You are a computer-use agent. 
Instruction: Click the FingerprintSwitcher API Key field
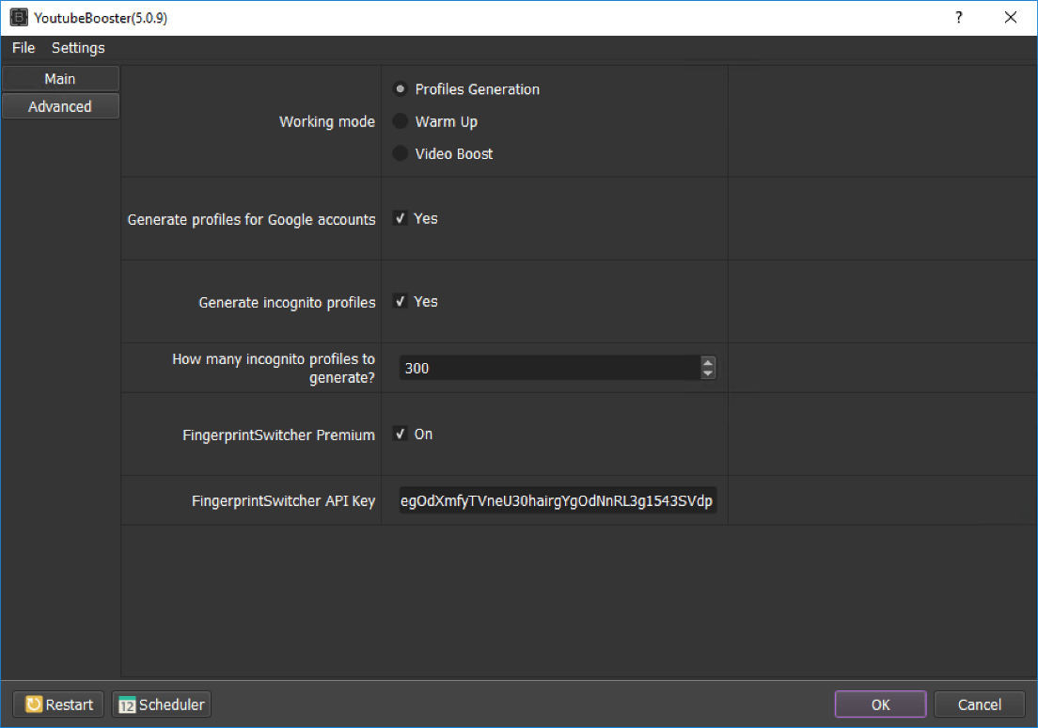click(x=558, y=501)
